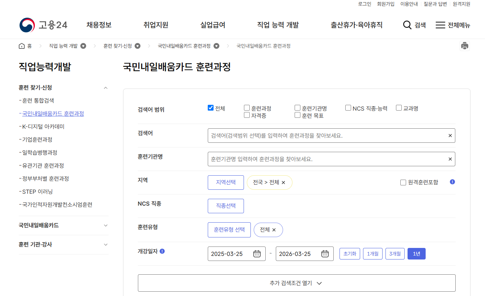Screen dimensions: 485x296
Task: Expand the 국민내일배움카드 sidebar section
Action: click(x=105, y=225)
